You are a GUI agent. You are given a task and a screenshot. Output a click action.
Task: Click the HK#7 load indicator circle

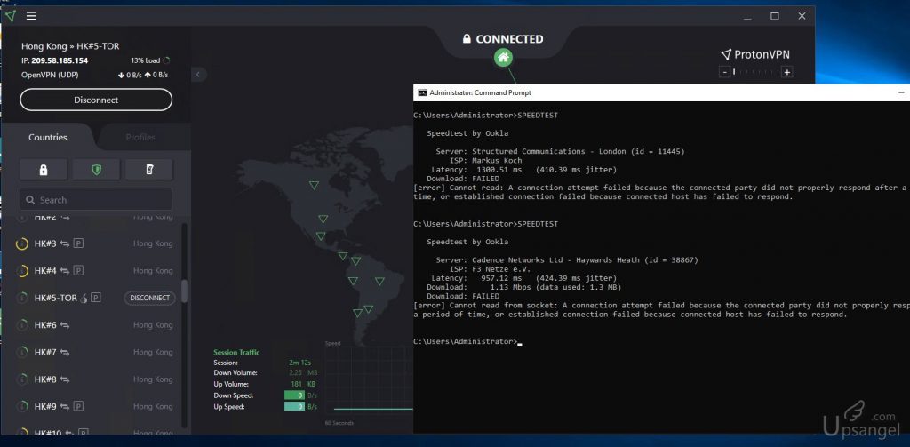coord(22,353)
